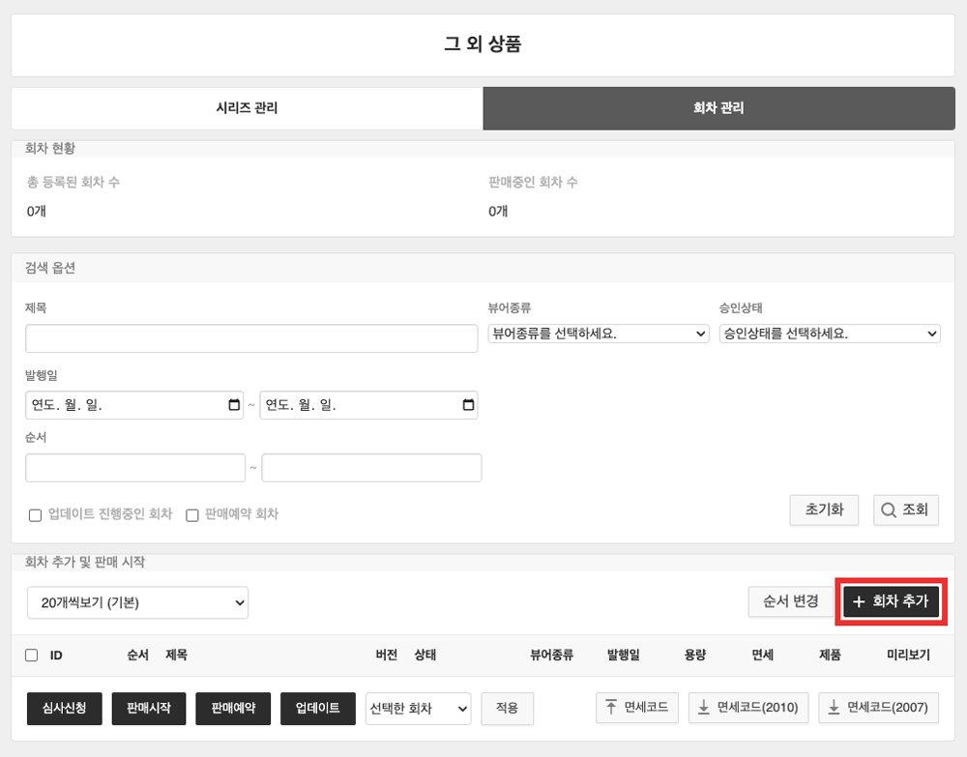
Task: Select all rows via ID header checkbox
Action: (32, 655)
